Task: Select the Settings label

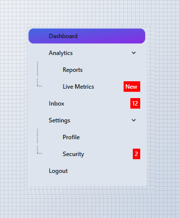Action: [x=59, y=120]
